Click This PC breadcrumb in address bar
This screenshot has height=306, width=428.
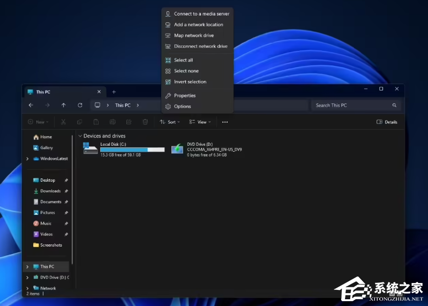pos(123,105)
